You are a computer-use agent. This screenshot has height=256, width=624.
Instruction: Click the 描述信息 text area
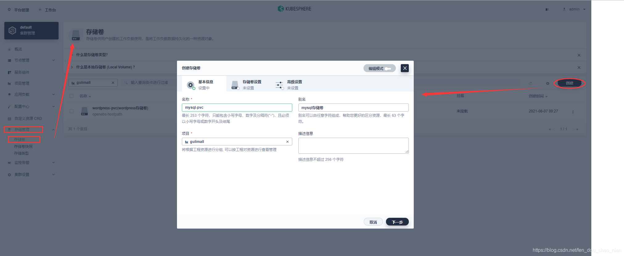[x=353, y=146]
